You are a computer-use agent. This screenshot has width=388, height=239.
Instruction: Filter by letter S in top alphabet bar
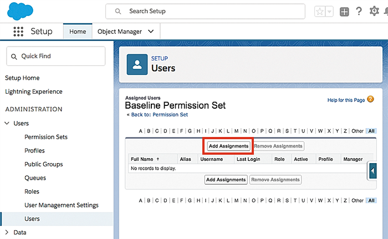287,131
